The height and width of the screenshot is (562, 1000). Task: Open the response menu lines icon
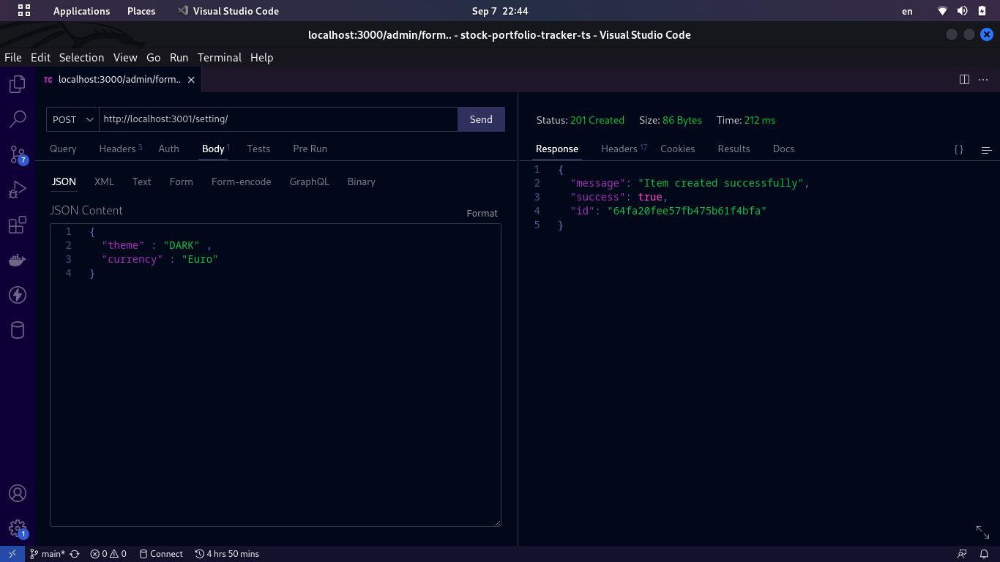coord(986,150)
